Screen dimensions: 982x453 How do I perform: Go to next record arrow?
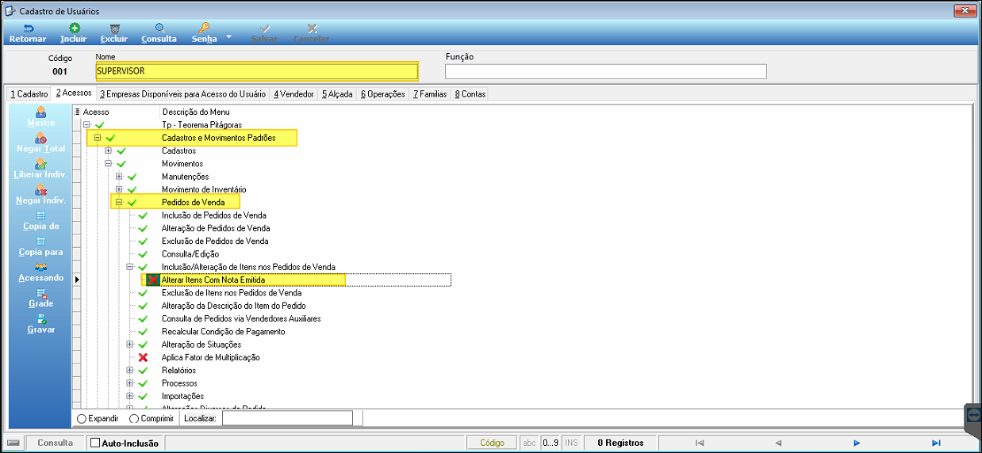pos(857,443)
